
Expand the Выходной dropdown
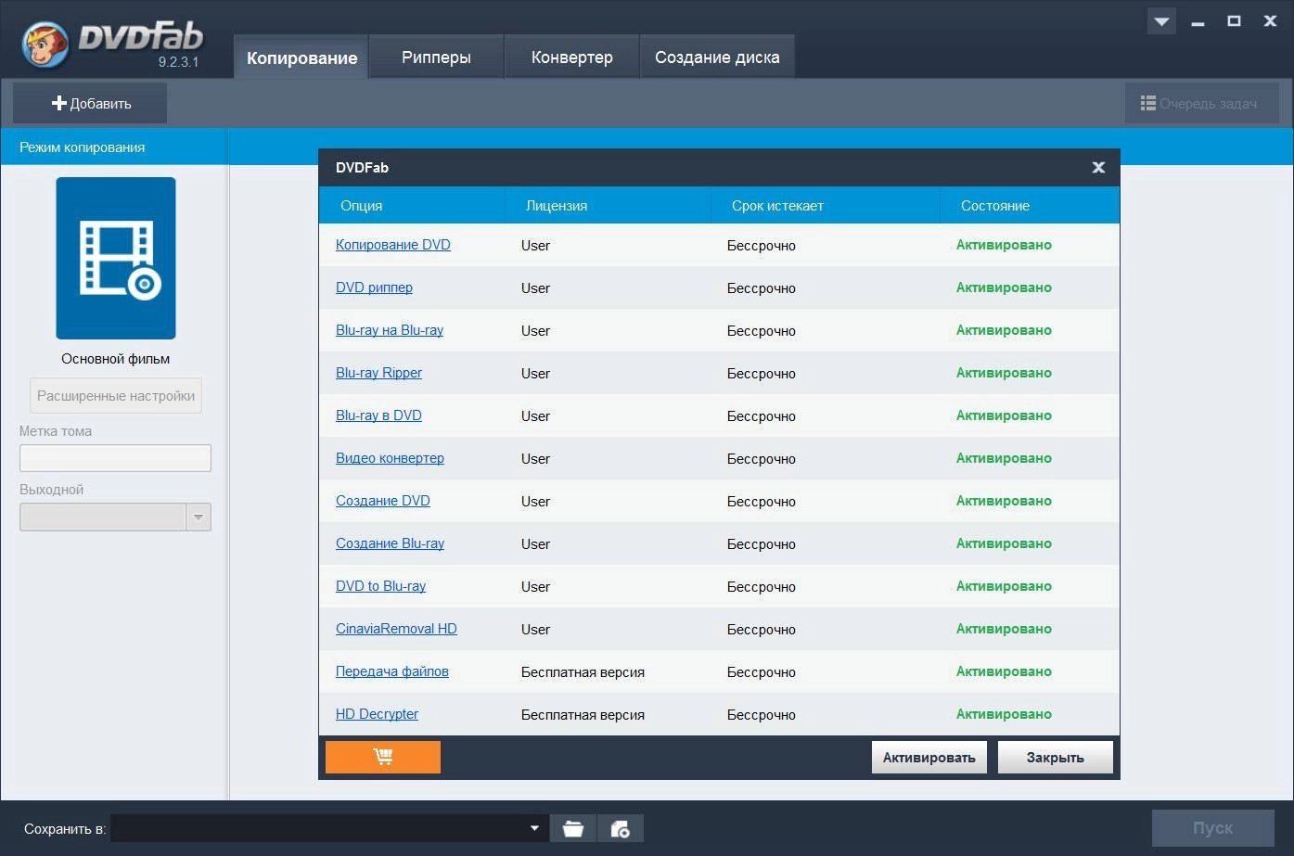[199, 517]
